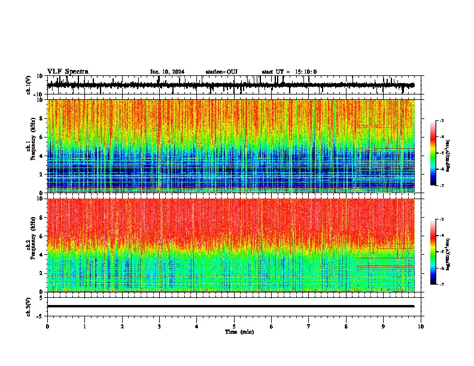Click inside the ch.1 frequency spectrogram
Viewport: 474px width, 366px height.
pos(231,146)
